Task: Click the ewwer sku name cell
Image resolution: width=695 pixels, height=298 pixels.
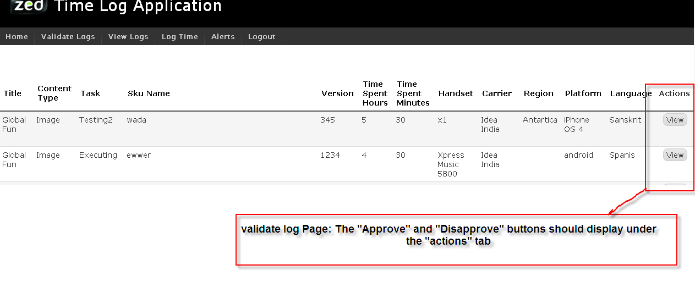Action: [139, 155]
